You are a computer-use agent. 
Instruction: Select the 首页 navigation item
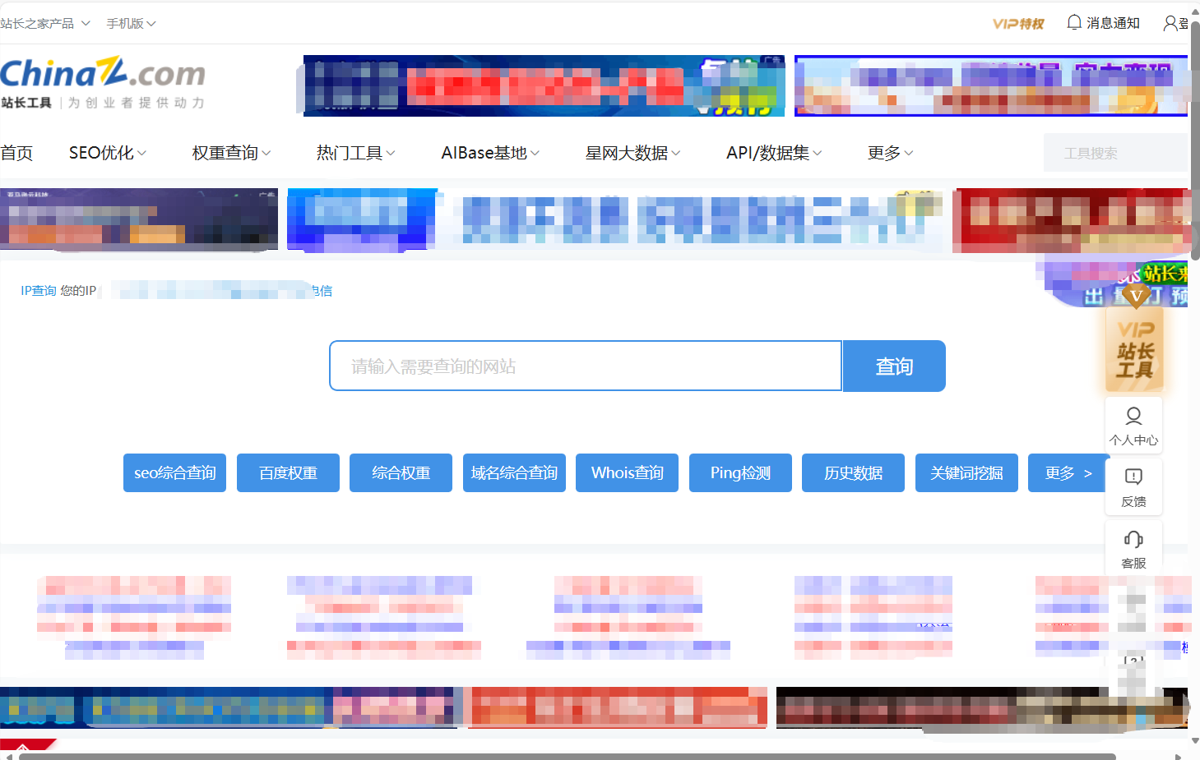tap(16, 152)
